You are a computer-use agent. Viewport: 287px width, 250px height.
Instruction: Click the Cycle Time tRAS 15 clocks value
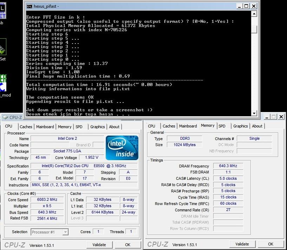pos(228,197)
